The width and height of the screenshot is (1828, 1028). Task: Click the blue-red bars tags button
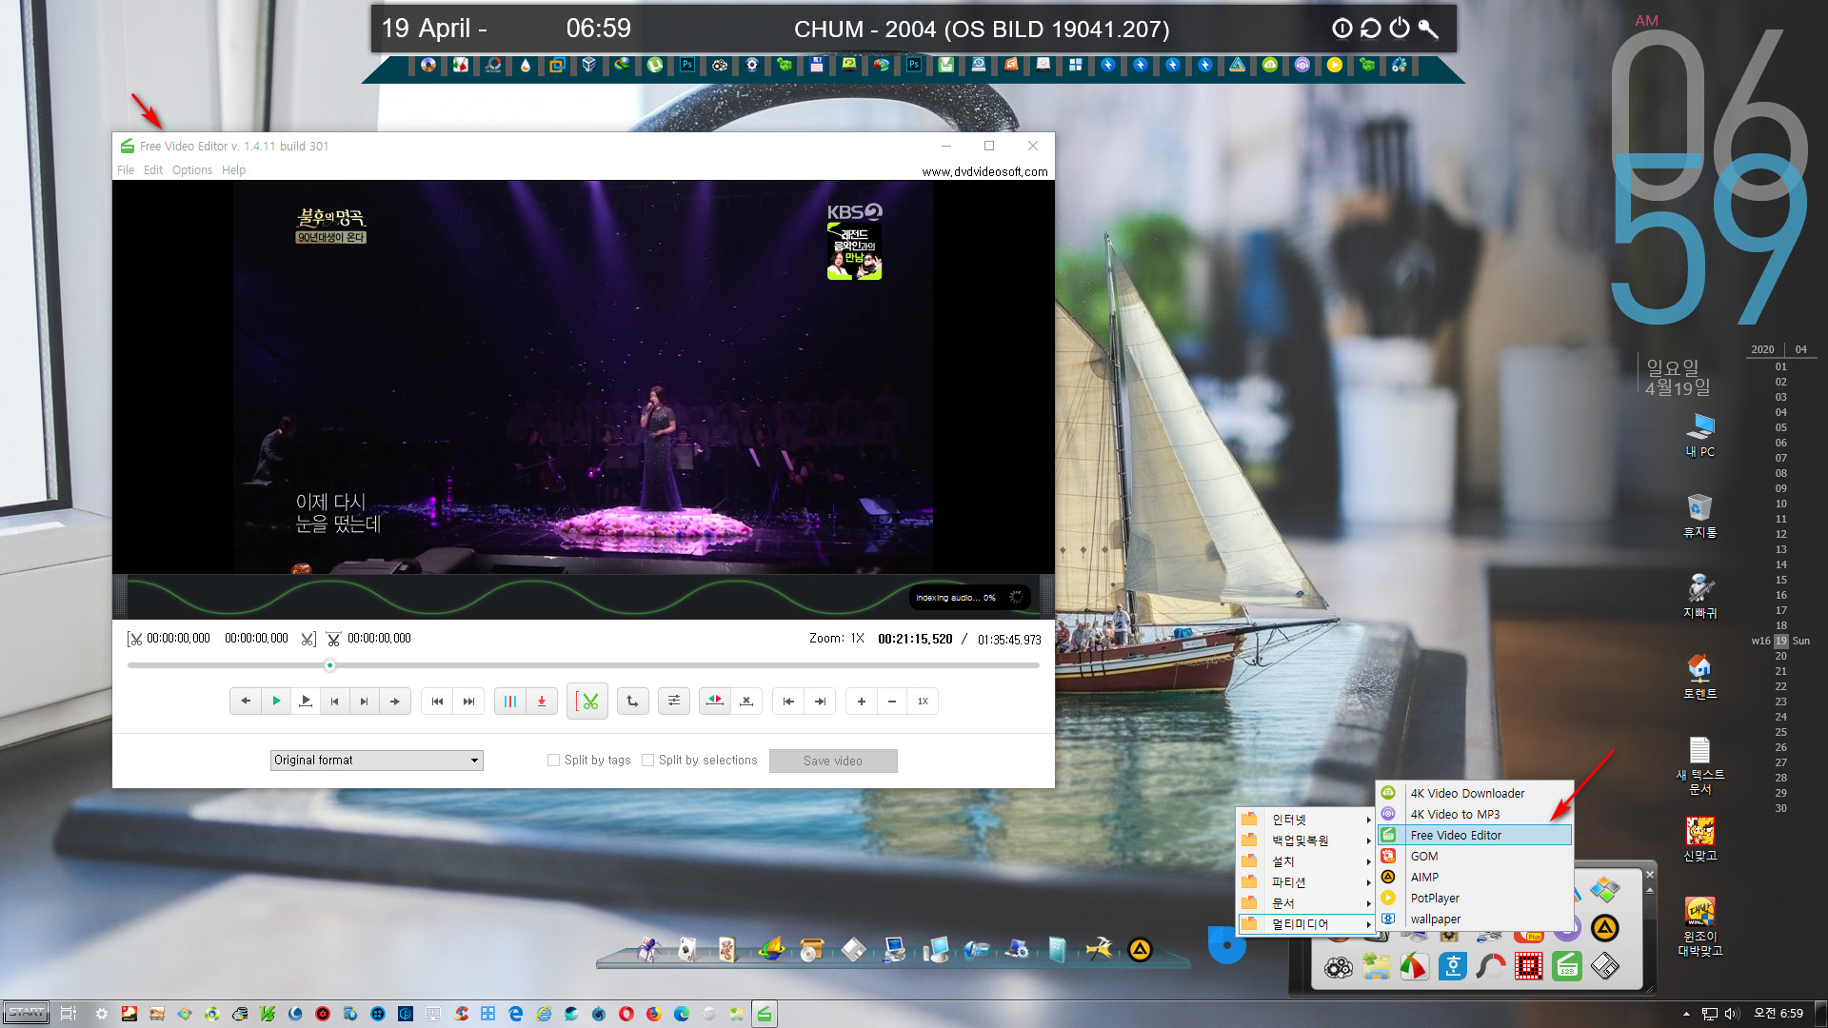click(x=510, y=702)
